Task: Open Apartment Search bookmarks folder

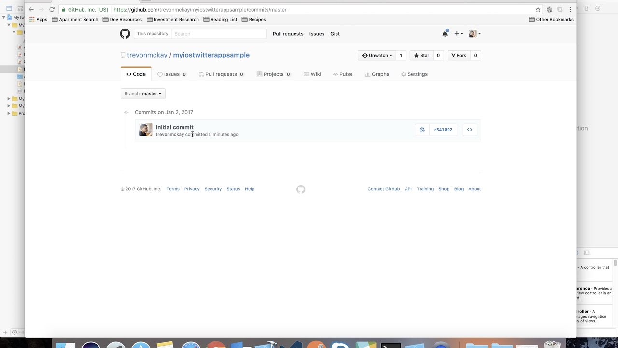Action: click(x=75, y=20)
